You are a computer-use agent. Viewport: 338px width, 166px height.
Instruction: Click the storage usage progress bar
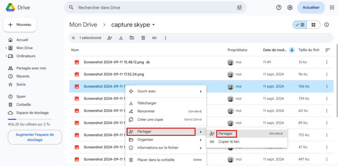30,119
